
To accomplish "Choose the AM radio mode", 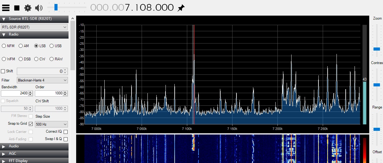I will pos(21,46).
